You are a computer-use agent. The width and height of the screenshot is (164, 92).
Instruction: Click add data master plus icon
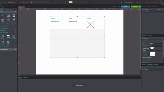(x=143, y=67)
